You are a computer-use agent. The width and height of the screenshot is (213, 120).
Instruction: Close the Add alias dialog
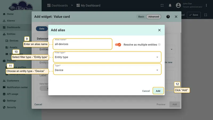click(159, 30)
